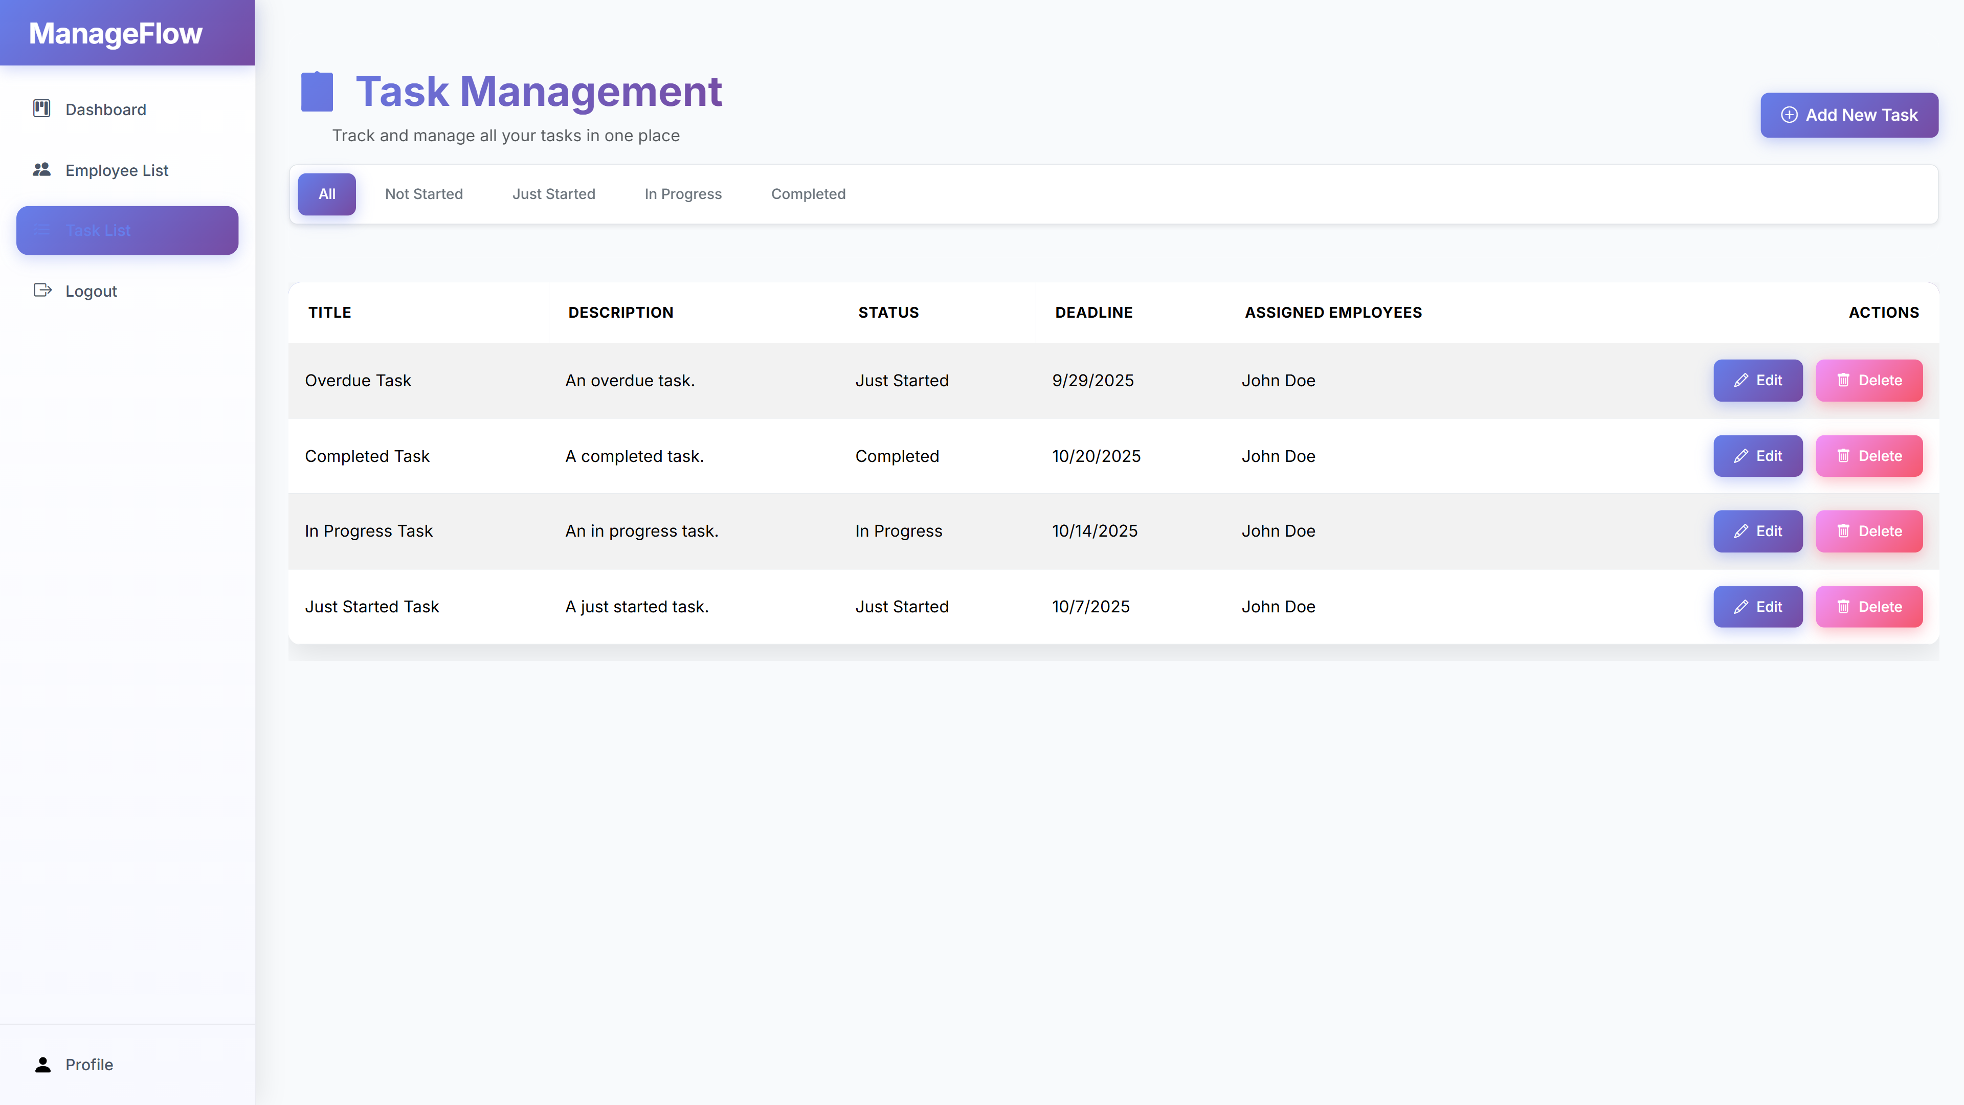Select the In Progress filter tab
This screenshot has width=1964, height=1105.
[x=682, y=194]
